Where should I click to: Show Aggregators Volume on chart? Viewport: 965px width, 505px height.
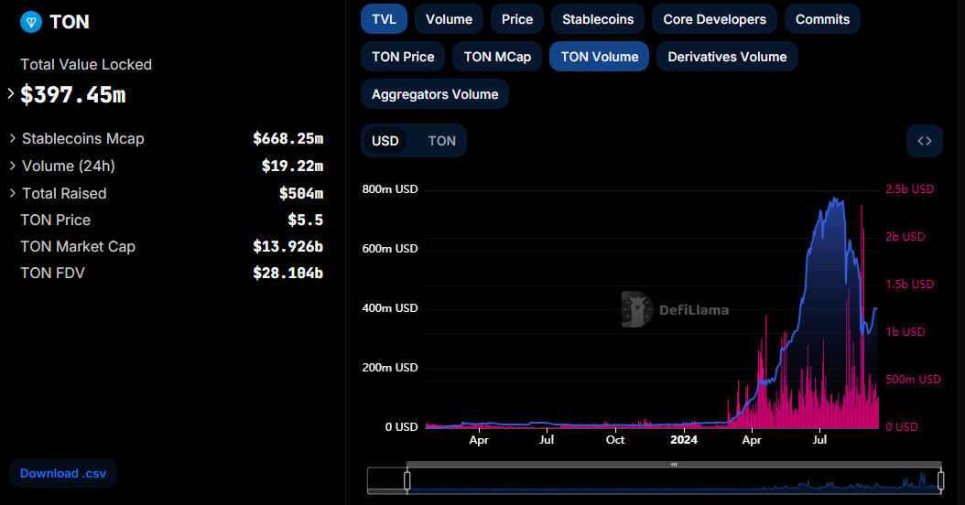[x=435, y=94]
